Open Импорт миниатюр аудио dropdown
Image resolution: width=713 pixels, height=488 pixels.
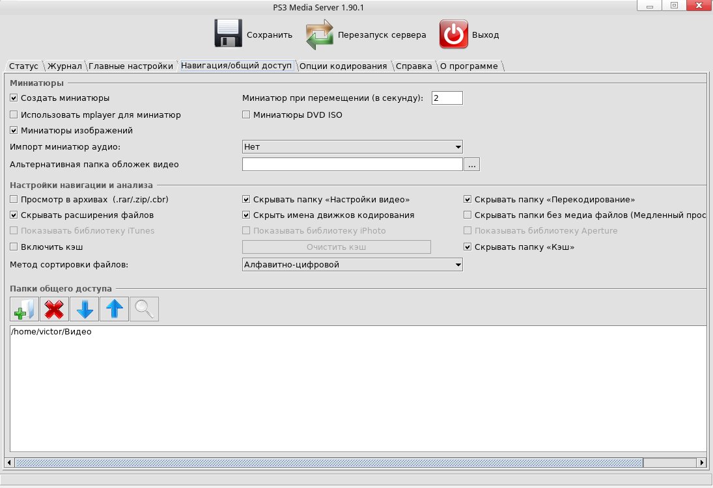(x=352, y=147)
